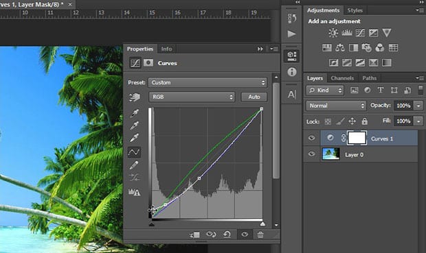This screenshot has width=426, height=253.
Task: Open the Preset Custom dropdown
Action: click(x=208, y=82)
